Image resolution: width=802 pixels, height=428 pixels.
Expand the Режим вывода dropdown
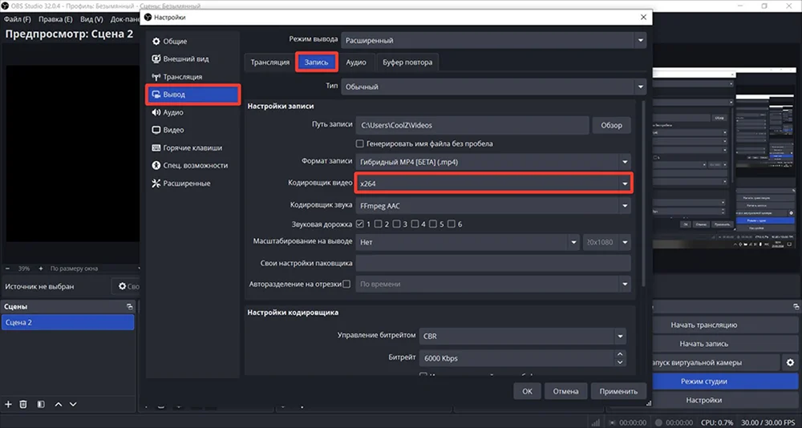pos(493,40)
